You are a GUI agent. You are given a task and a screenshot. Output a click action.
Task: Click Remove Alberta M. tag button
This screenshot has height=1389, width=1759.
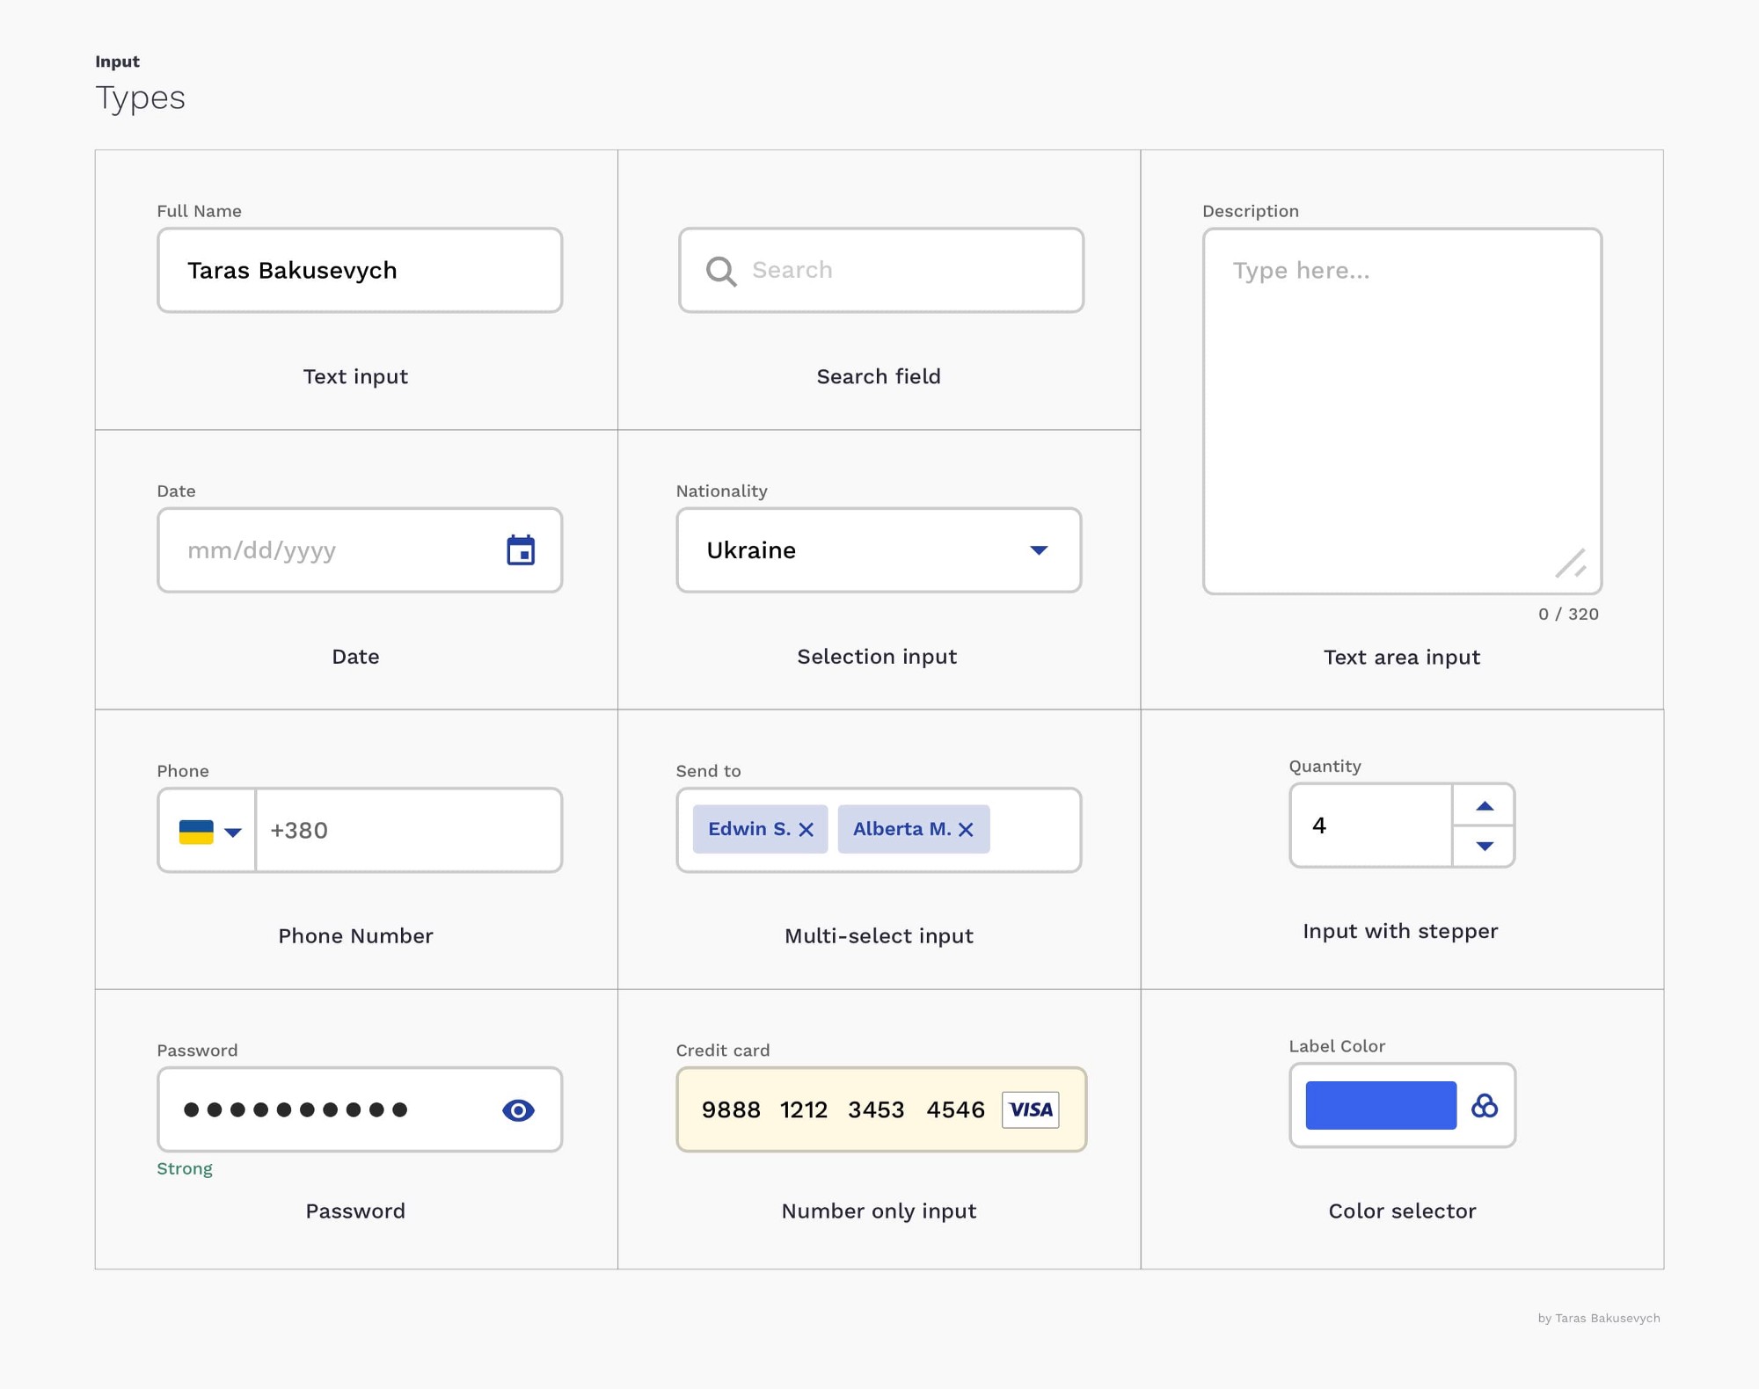click(968, 829)
